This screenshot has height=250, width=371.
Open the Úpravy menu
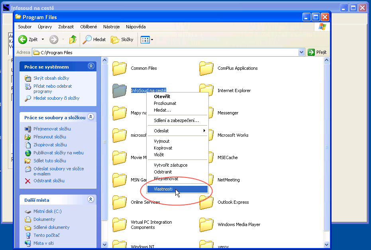pyautogui.click(x=45, y=27)
